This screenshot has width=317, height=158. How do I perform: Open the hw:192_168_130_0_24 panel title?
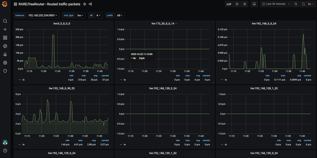pos(264,153)
